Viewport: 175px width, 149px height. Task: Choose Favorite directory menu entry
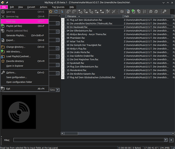tap(24, 61)
